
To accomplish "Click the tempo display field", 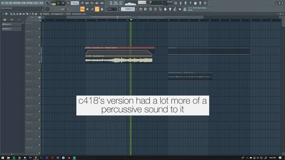I will pos(75,3).
